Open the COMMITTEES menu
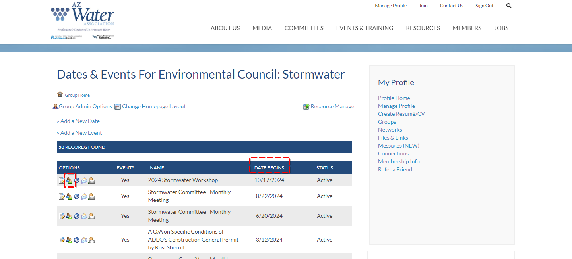 click(304, 28)
